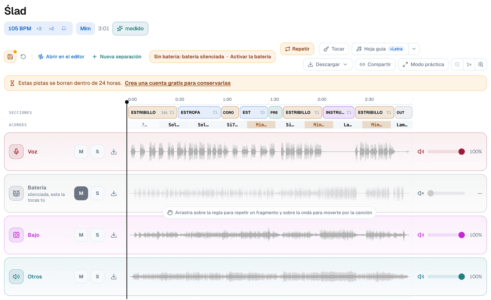This screenshot has width=491, height=300.
Task: Click Activar la batería
Action: [250, 57]
